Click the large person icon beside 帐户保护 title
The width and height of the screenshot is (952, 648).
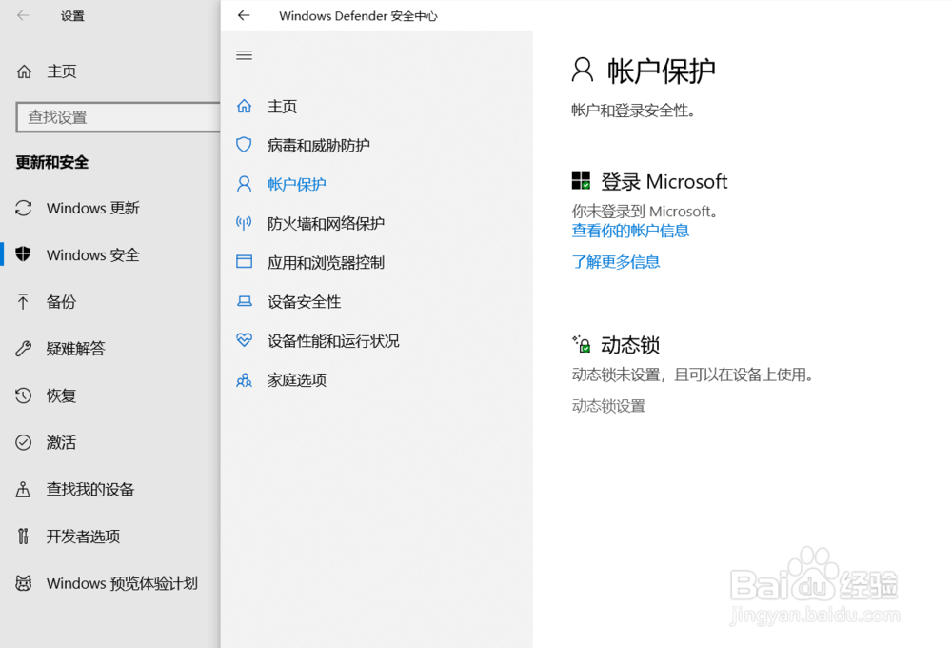click(583, 71)
